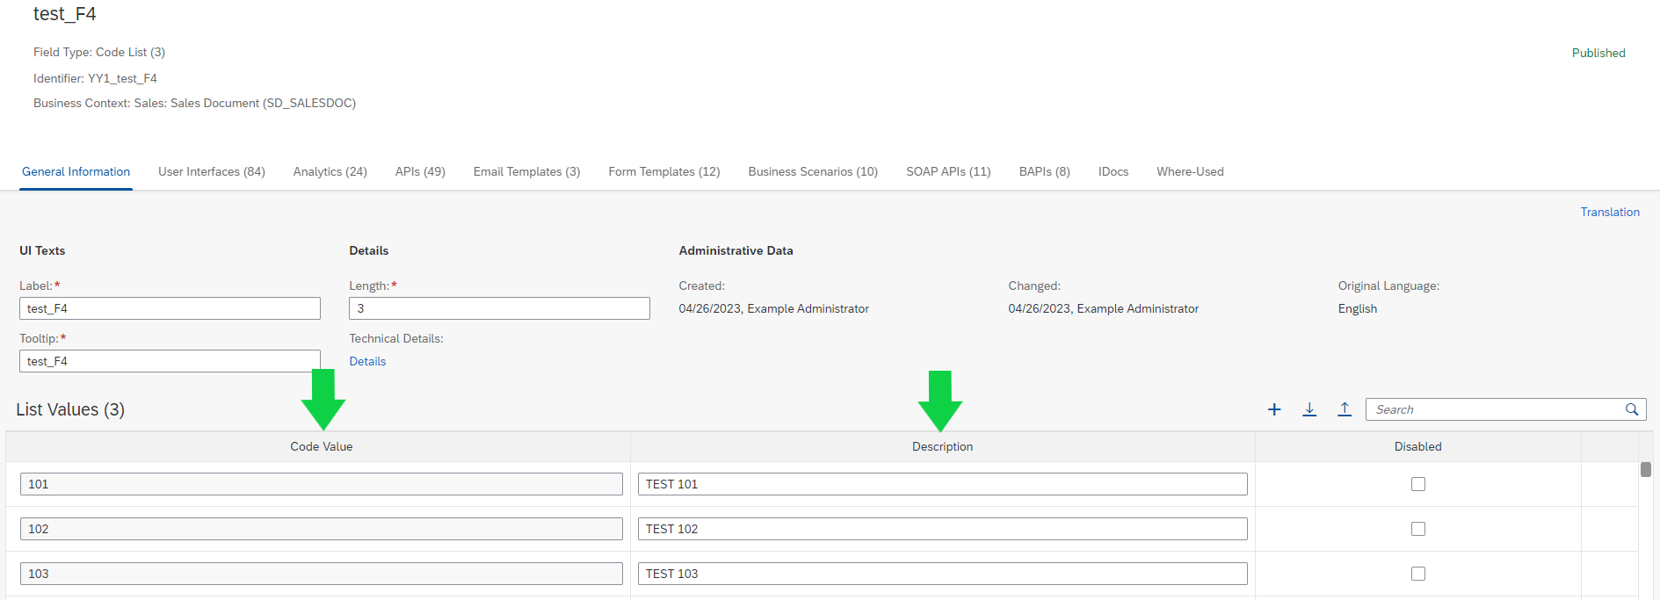
Task: Click Original Language value English
Action: (x=1358, y=308)
